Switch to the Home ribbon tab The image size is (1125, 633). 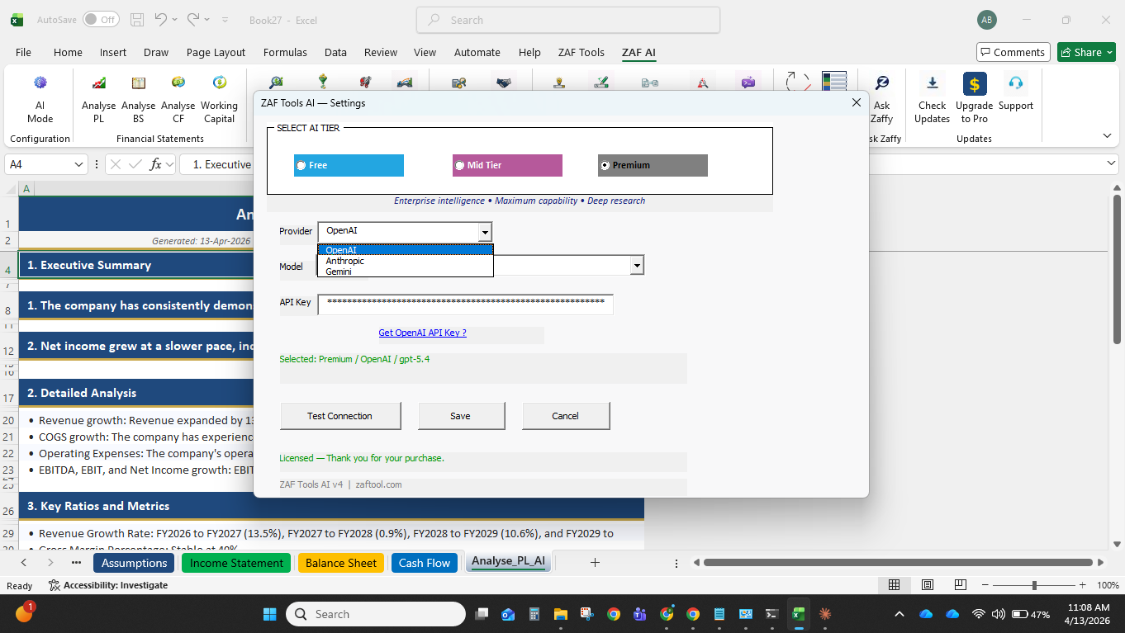tap(68, 52)
